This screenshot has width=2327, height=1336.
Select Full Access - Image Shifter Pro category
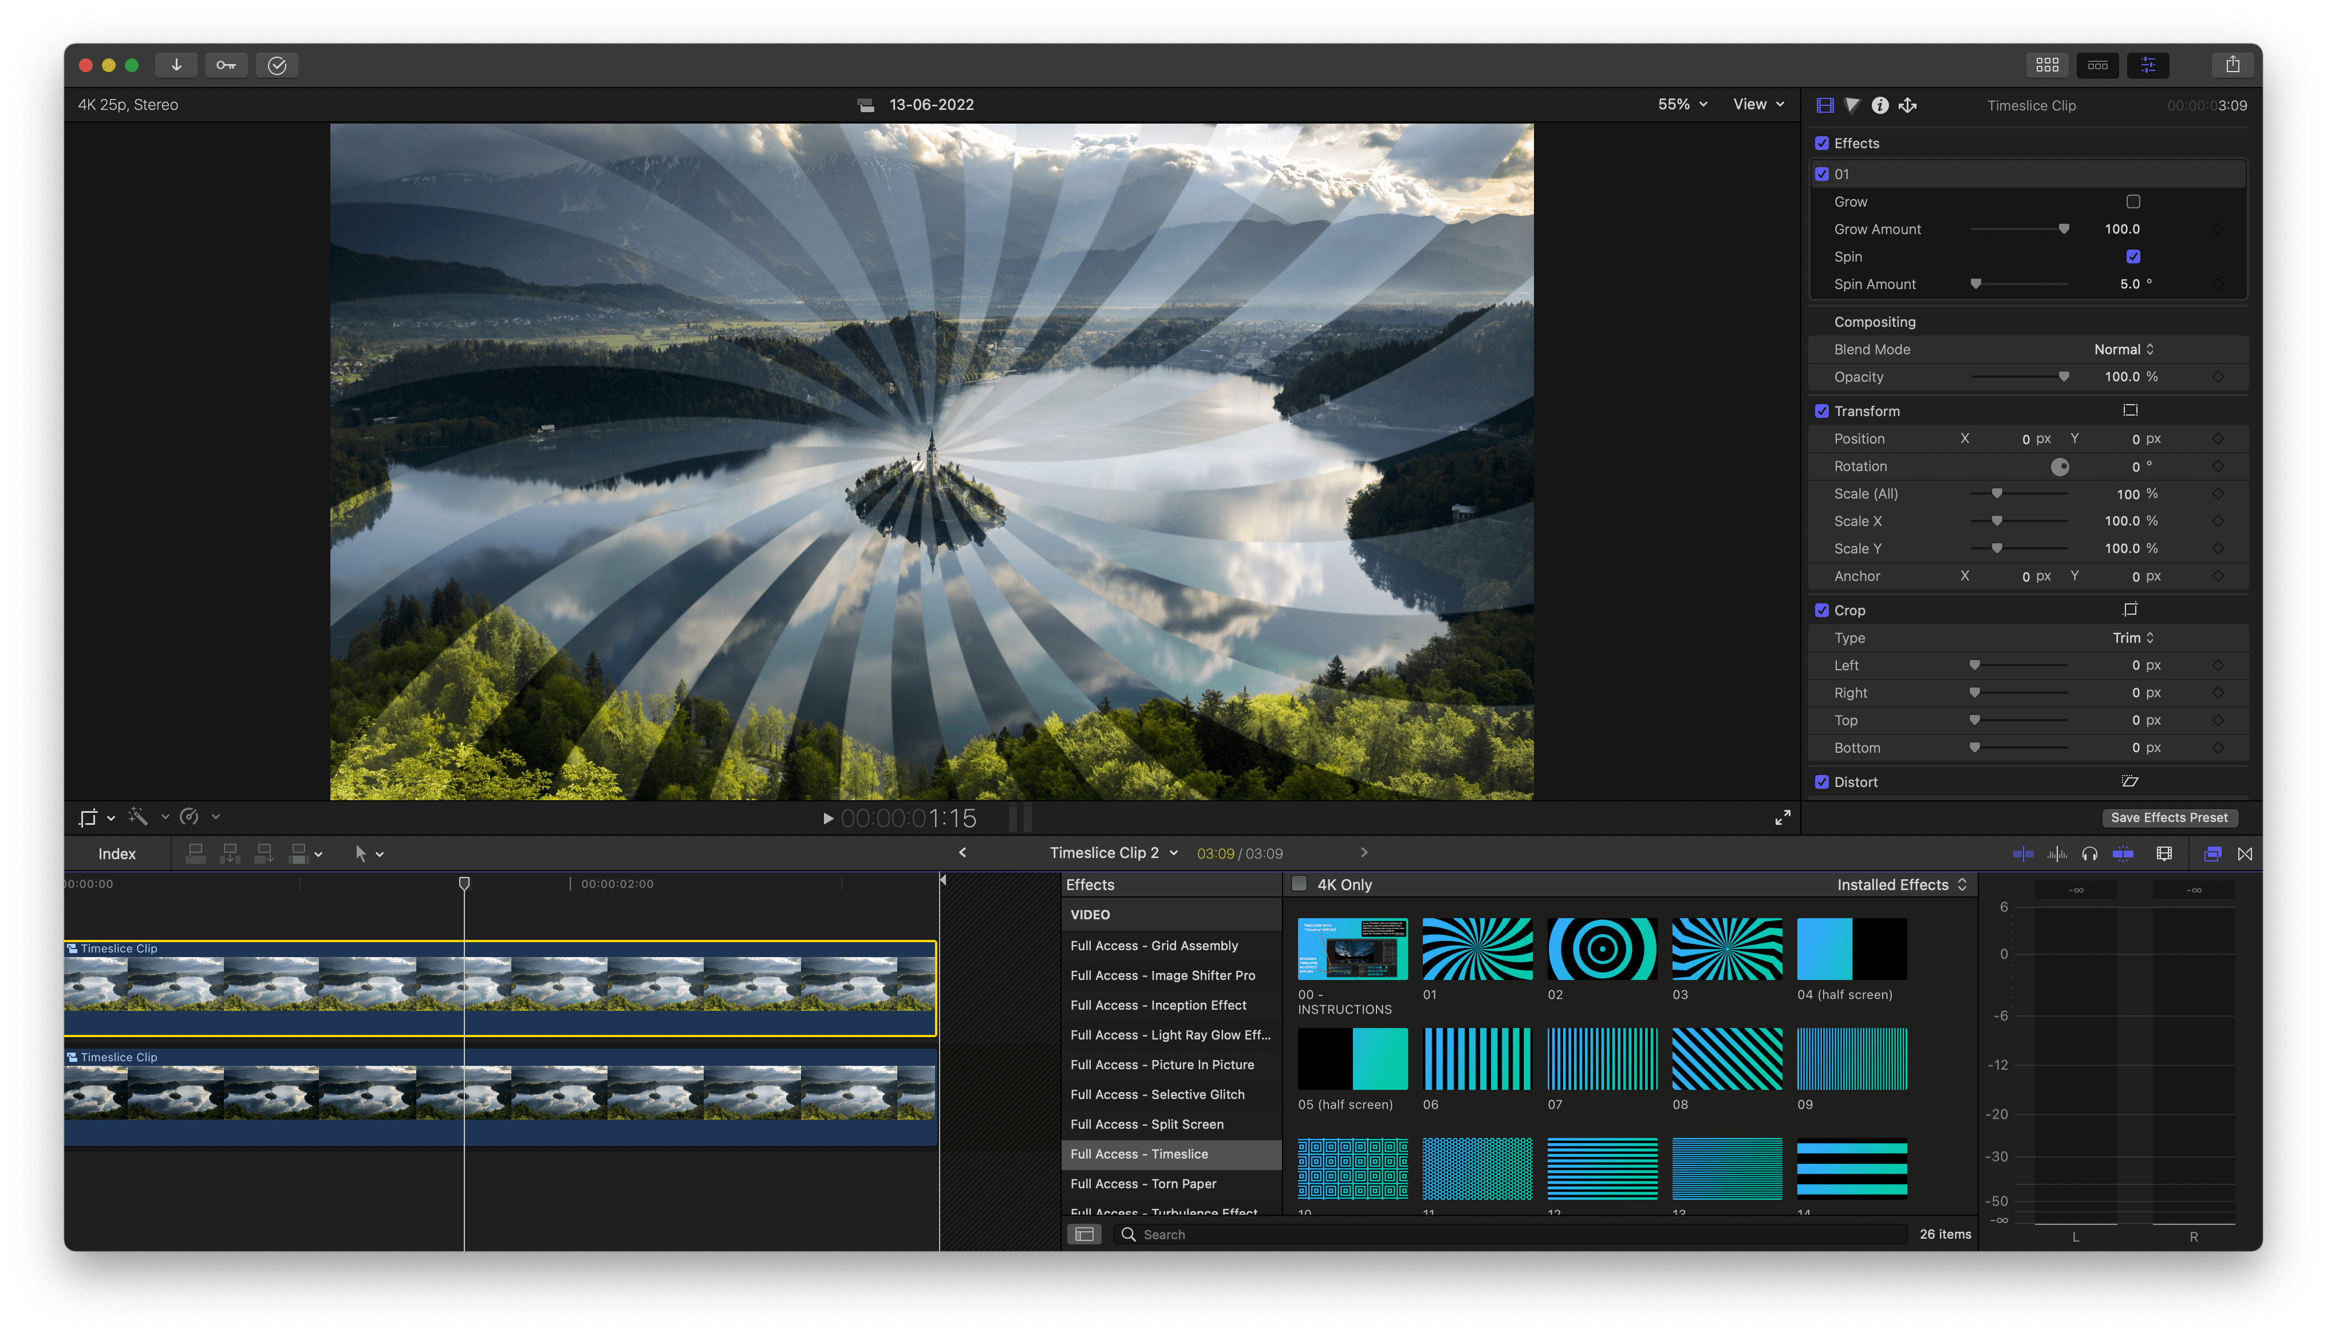pos(1171,975)
